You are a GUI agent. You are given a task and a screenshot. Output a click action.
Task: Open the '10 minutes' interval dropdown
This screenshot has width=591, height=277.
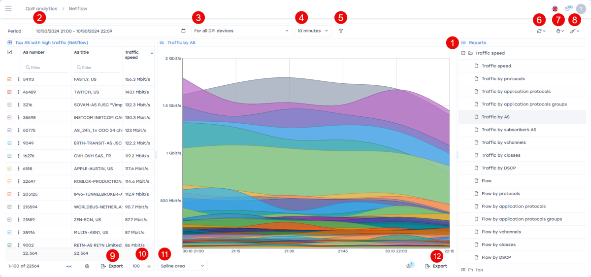[x=313, y=31]
